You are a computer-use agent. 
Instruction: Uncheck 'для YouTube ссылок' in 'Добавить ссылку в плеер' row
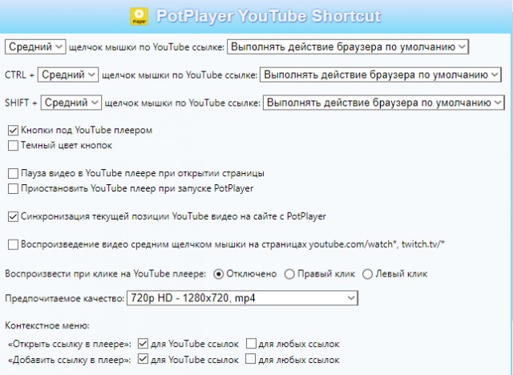(143, 359)
